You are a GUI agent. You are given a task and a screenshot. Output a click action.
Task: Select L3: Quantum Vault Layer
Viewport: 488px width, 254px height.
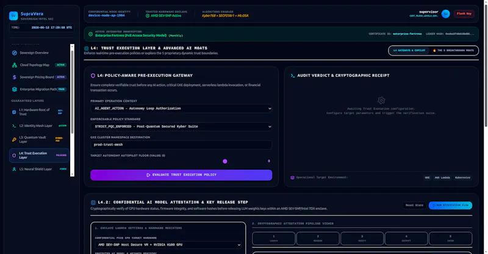point(39,140)
